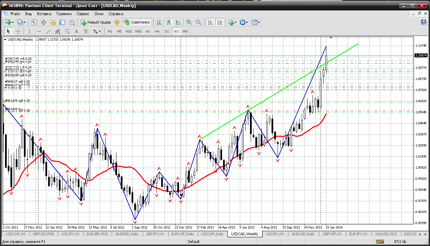Switch to the AUDUSD,Daily chart tab
430x246 pixels.
[x=303, y=234]
